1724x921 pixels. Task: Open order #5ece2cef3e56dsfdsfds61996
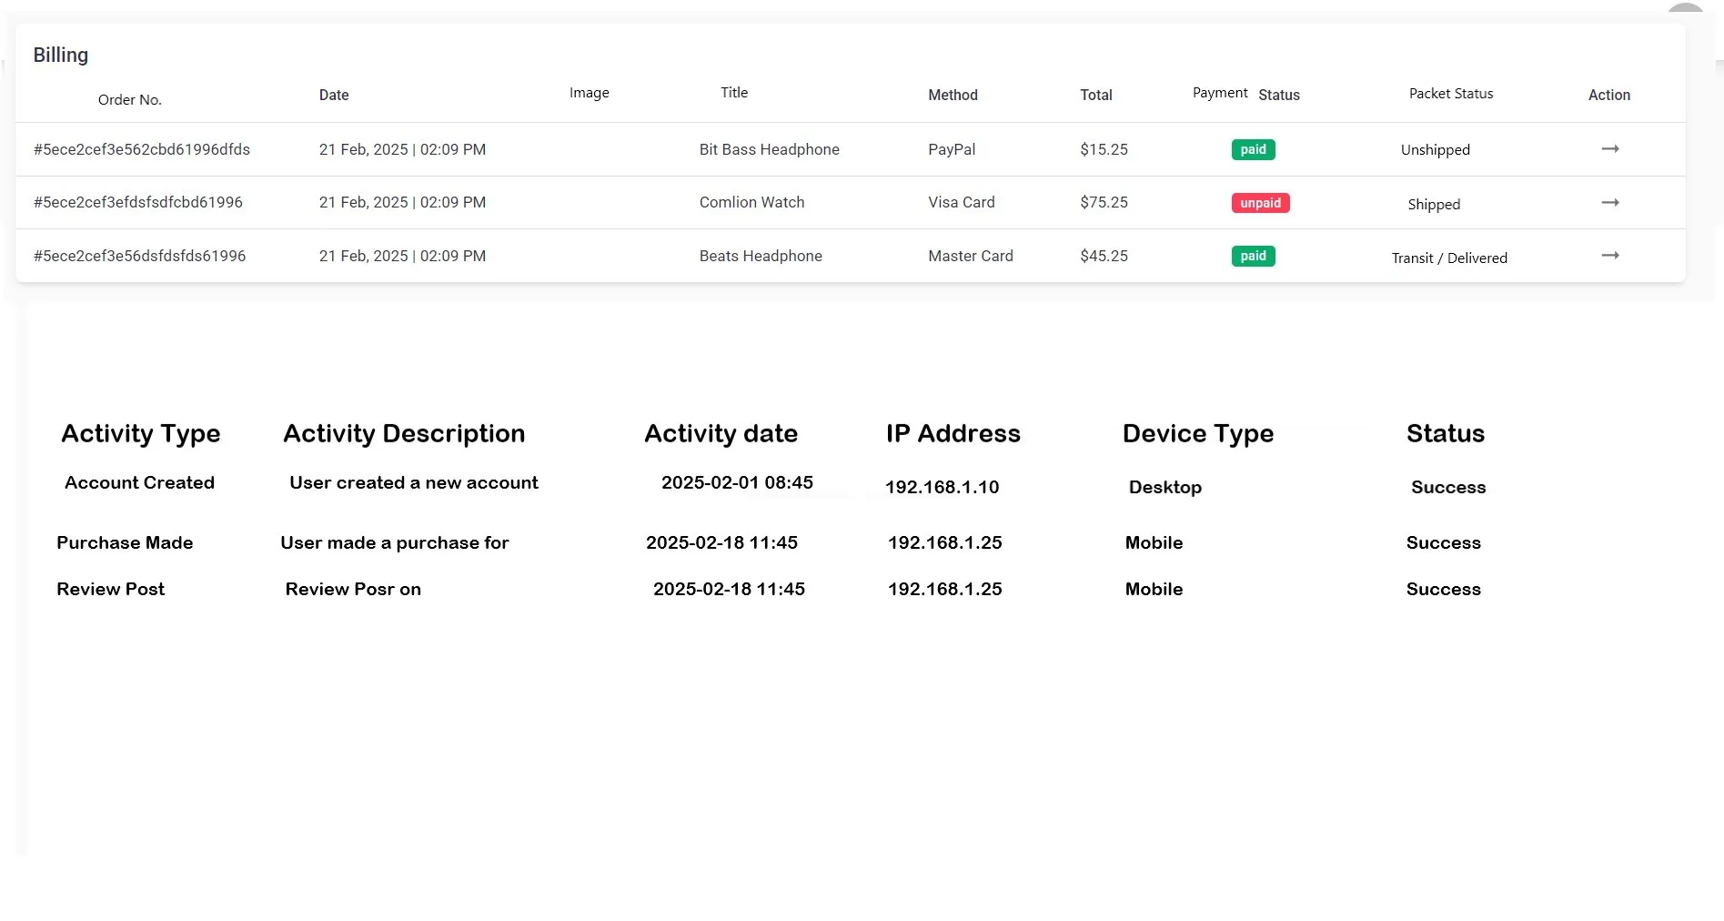coord(140,257)
